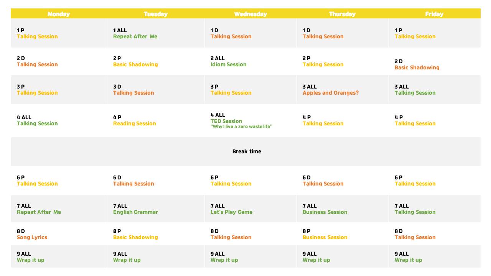The width and height of the screenshot is (491, 276).
Task: Open Friday's period 2 Basic Shadowing
Action: tap(417, 68)
